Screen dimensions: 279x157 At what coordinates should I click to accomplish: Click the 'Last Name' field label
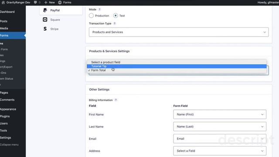click(96, 126)
